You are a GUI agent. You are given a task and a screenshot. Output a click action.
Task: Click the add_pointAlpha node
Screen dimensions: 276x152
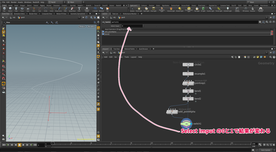click(x=172, y=112)
